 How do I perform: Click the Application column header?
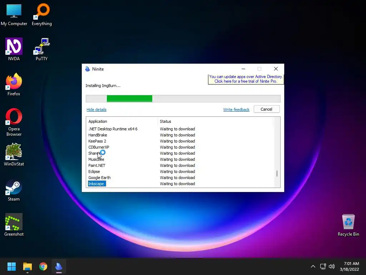click(122, 121)
